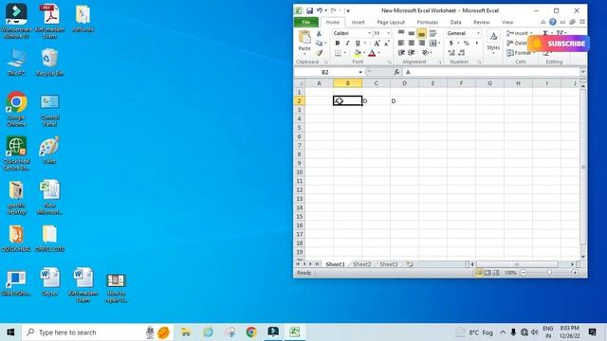Select the Sheet2 worksheet tab

tap(362, 264)
